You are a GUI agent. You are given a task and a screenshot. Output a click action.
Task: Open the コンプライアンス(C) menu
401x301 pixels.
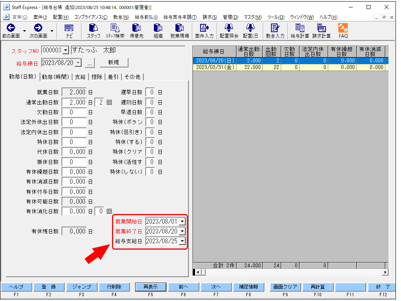click(x=91, y=17)
